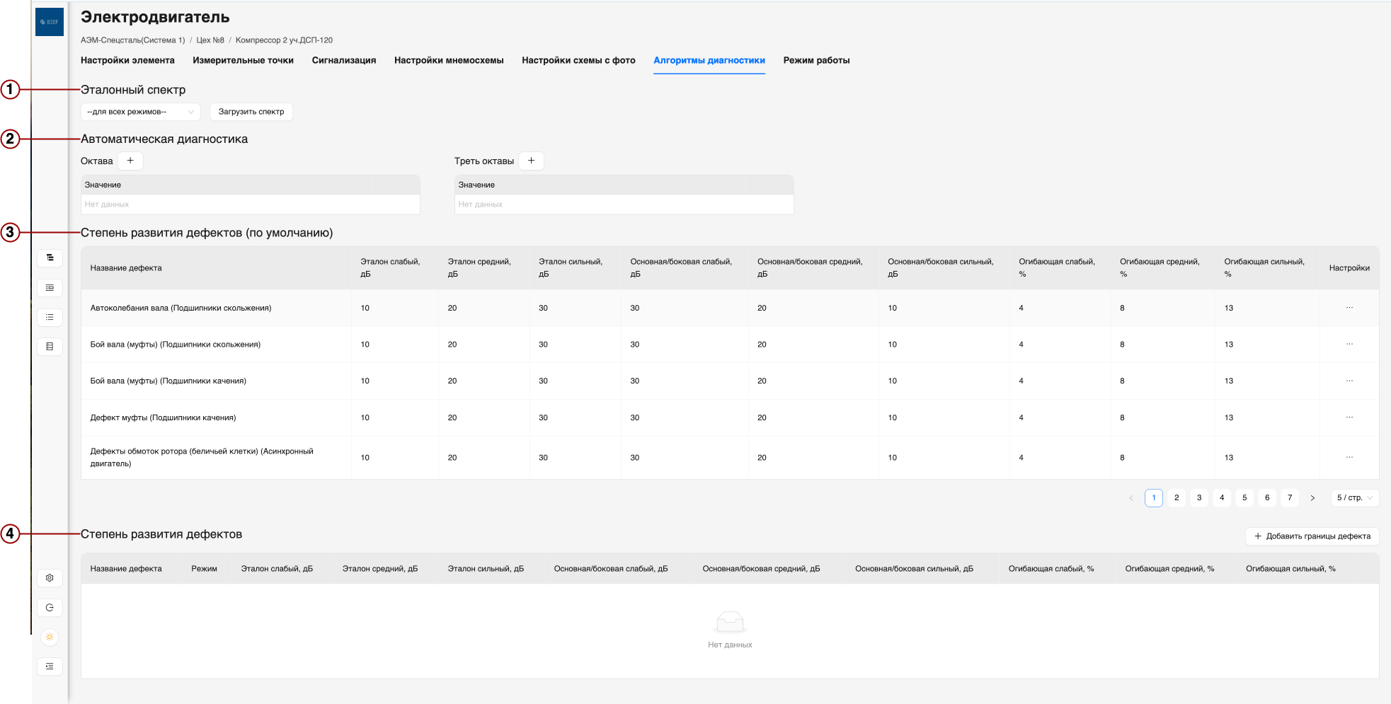The image size is (1391, 704).
Task: Click the company logo in top-left corner
Action: pyautogui.click(x=50, y=22)
